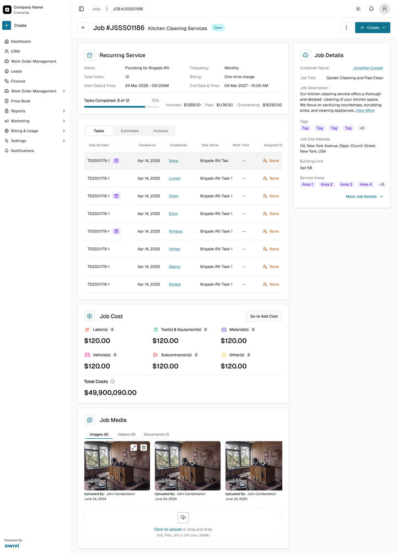Screen dimensions: 397x553
Task: Expand the first job image fullscreen
Action: [x=133, y=448]
